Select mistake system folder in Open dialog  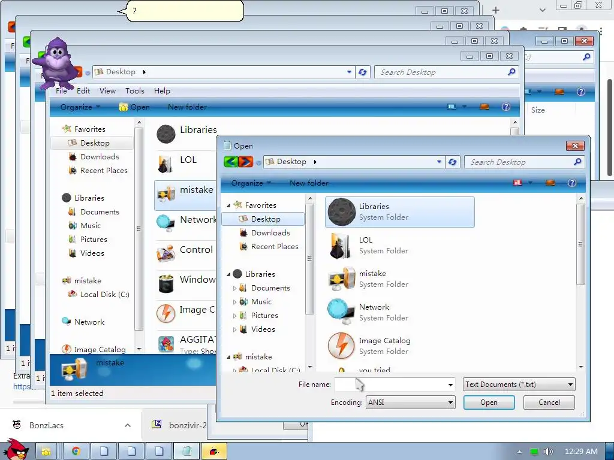point(400,279)
